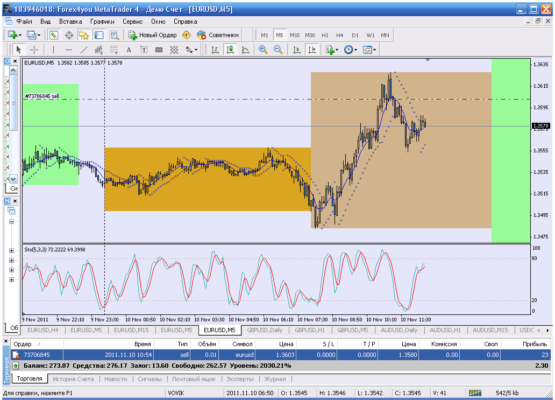The image size is (555, 400).
Task: Click the Новый Ордер button
Action: pos(153,35)
